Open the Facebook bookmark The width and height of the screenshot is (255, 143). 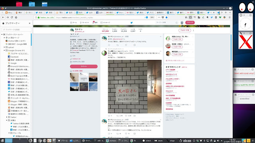[13, 57]
